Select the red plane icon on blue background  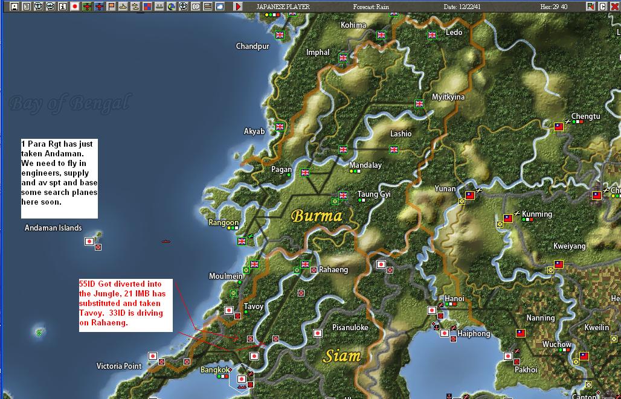click(99, 6)
